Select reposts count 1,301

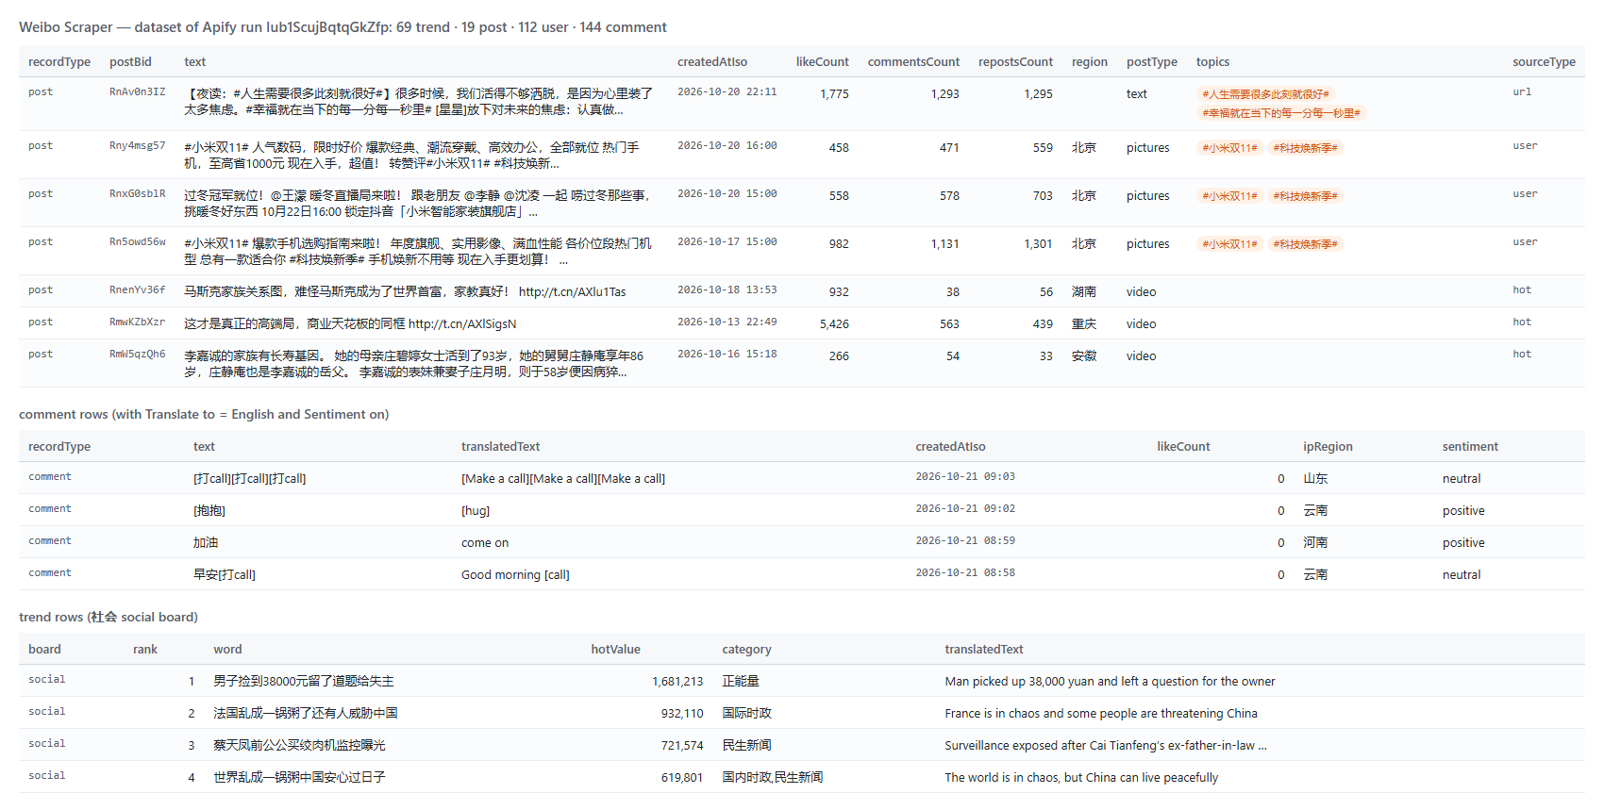1038,244
